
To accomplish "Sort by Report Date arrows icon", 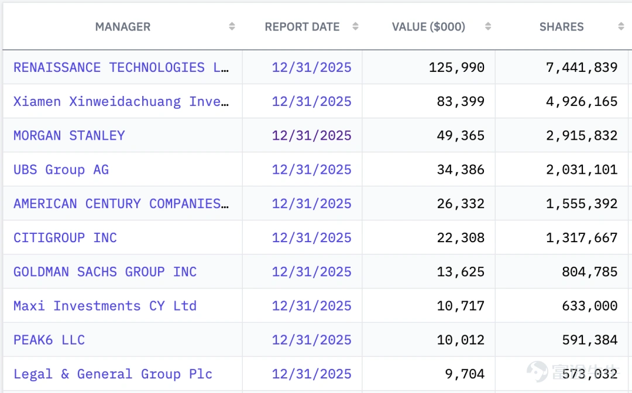I will click(x=355, y=26).
